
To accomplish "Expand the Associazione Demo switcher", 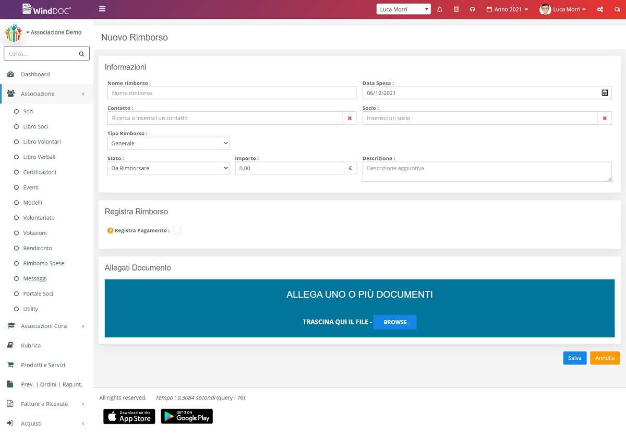I will click(x=54, y=32).
